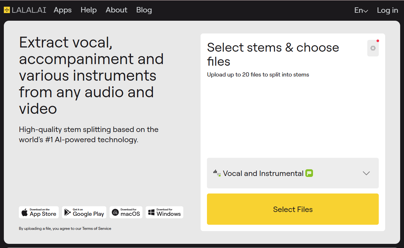Viewport: 404px width, 248px height.
Task: Open the Google Play download badge
Action: (84, 212)
